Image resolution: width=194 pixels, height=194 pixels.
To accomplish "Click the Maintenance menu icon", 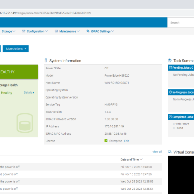I will pos(56,31).
